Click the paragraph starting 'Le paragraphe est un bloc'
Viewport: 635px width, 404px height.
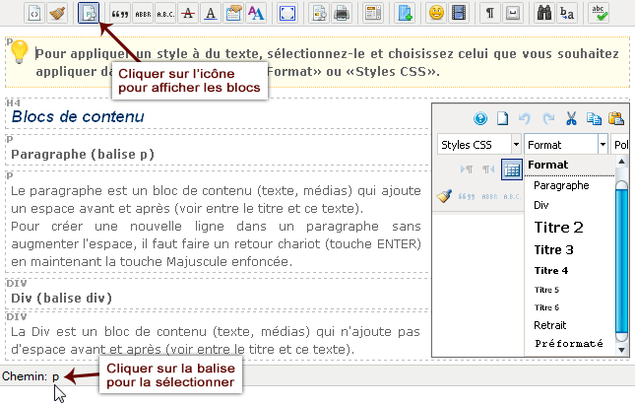pos(216,226)
